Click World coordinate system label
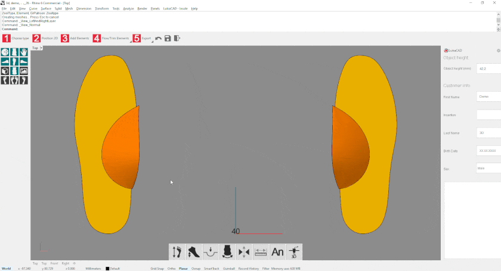 [7, 269]
